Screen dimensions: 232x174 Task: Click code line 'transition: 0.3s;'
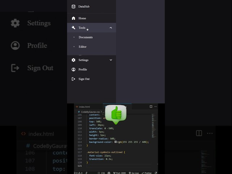[x=101, y=159]
